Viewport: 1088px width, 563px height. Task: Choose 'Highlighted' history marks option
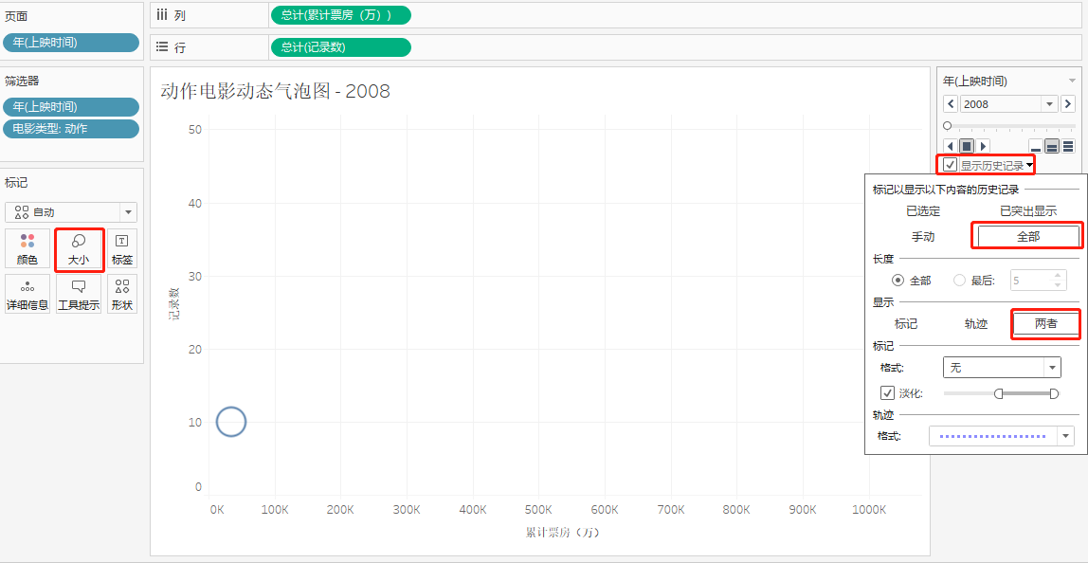[x=1028, y=211]
